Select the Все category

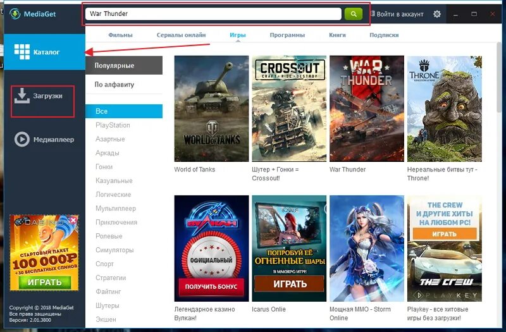point(124,111)
